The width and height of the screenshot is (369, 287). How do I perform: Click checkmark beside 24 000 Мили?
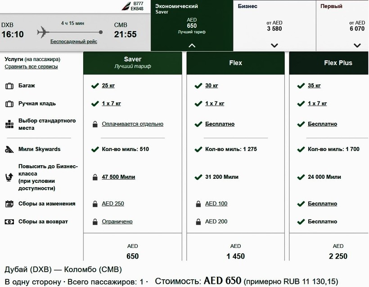301,177
